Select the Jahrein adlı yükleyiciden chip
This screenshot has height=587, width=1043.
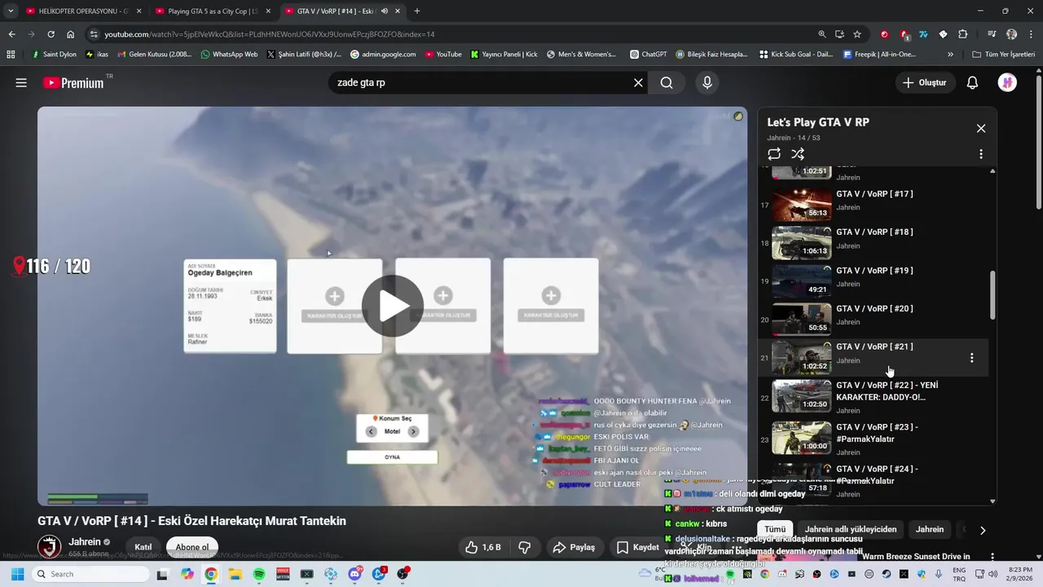[x=851, y=529]
